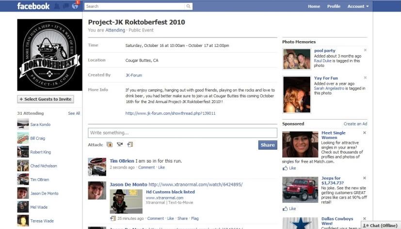Open the Account dropdown menu
This screenshot has height=229, width=401.
coord(358,6)
